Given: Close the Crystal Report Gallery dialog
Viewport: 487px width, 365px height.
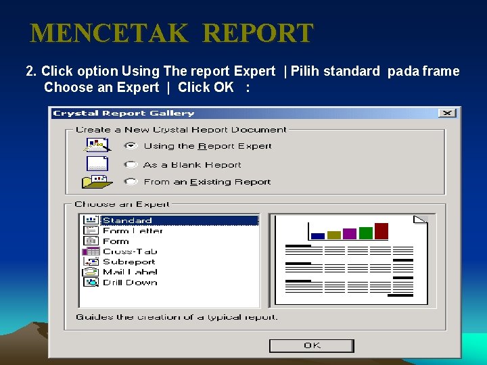Looking at the screenshot, I should (x=447, y=113).
